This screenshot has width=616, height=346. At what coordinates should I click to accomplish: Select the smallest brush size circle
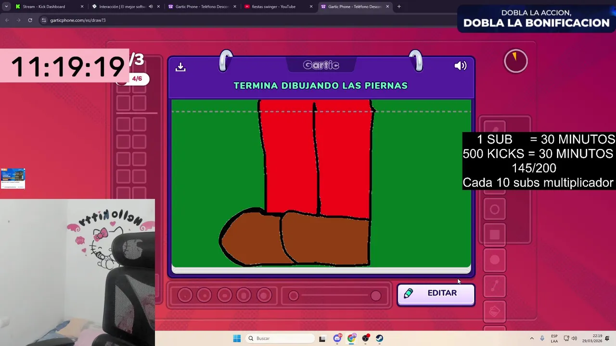click(x=185, y=295)
